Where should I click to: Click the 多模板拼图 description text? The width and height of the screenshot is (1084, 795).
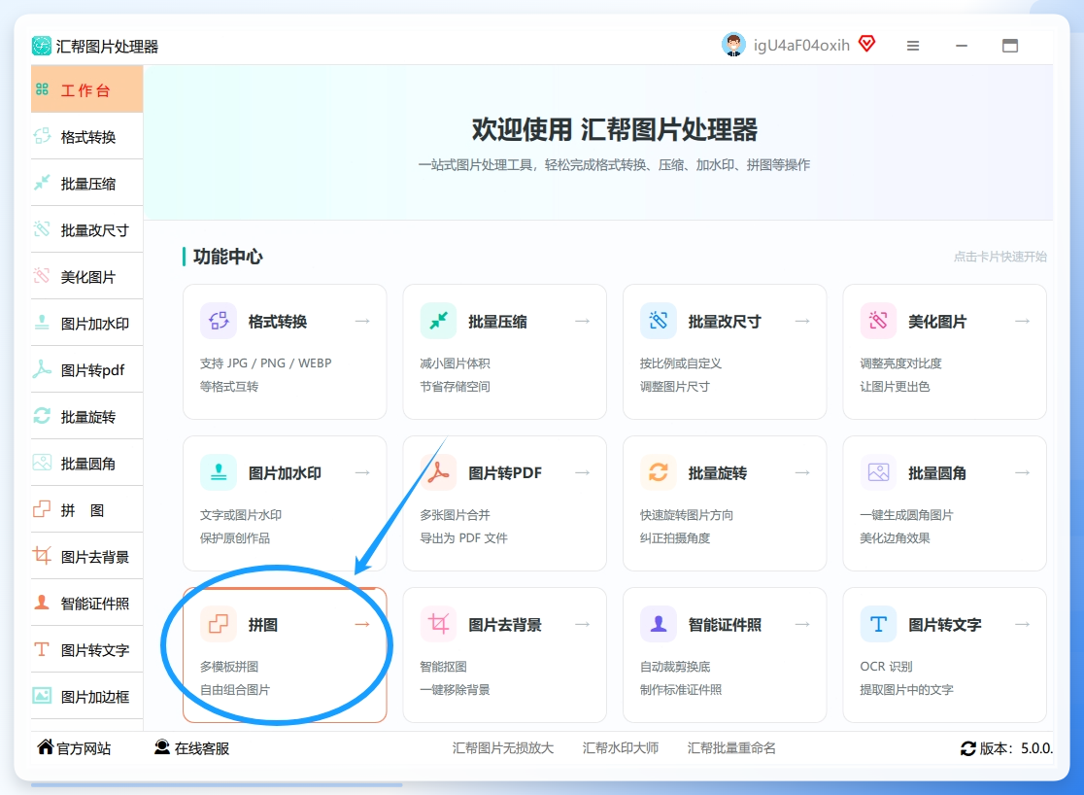pyautogui.click(x=229, y=667)
